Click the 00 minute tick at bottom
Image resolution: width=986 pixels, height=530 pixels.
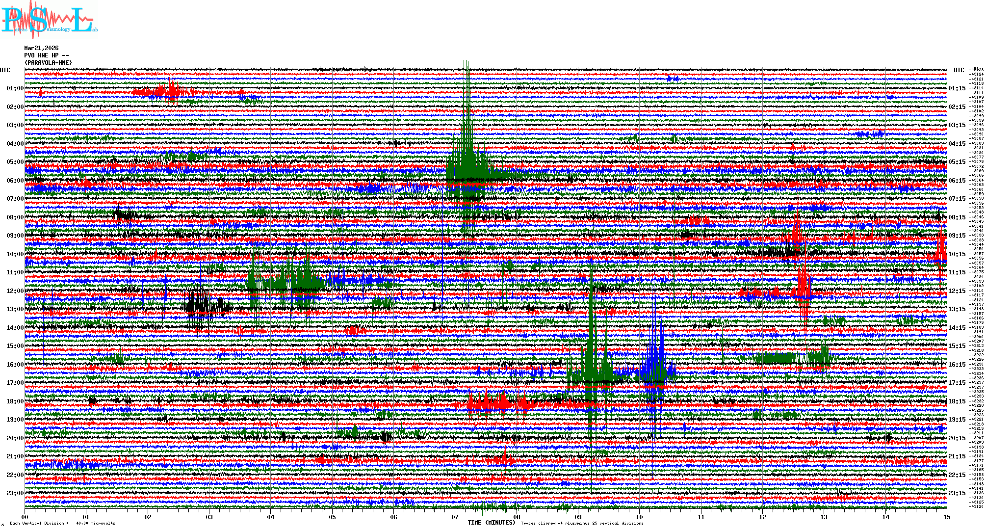[25, 517]
